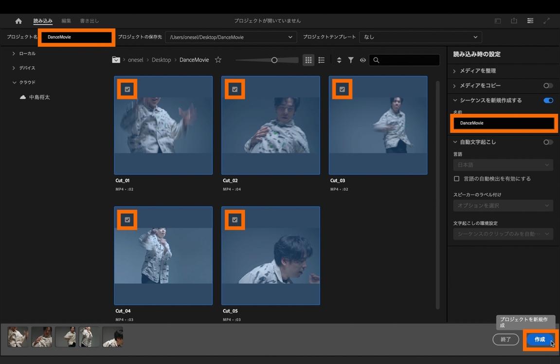560x364 pixels.
Task: Click the media browser vertical scrollbar
Action: click(437, 195)
